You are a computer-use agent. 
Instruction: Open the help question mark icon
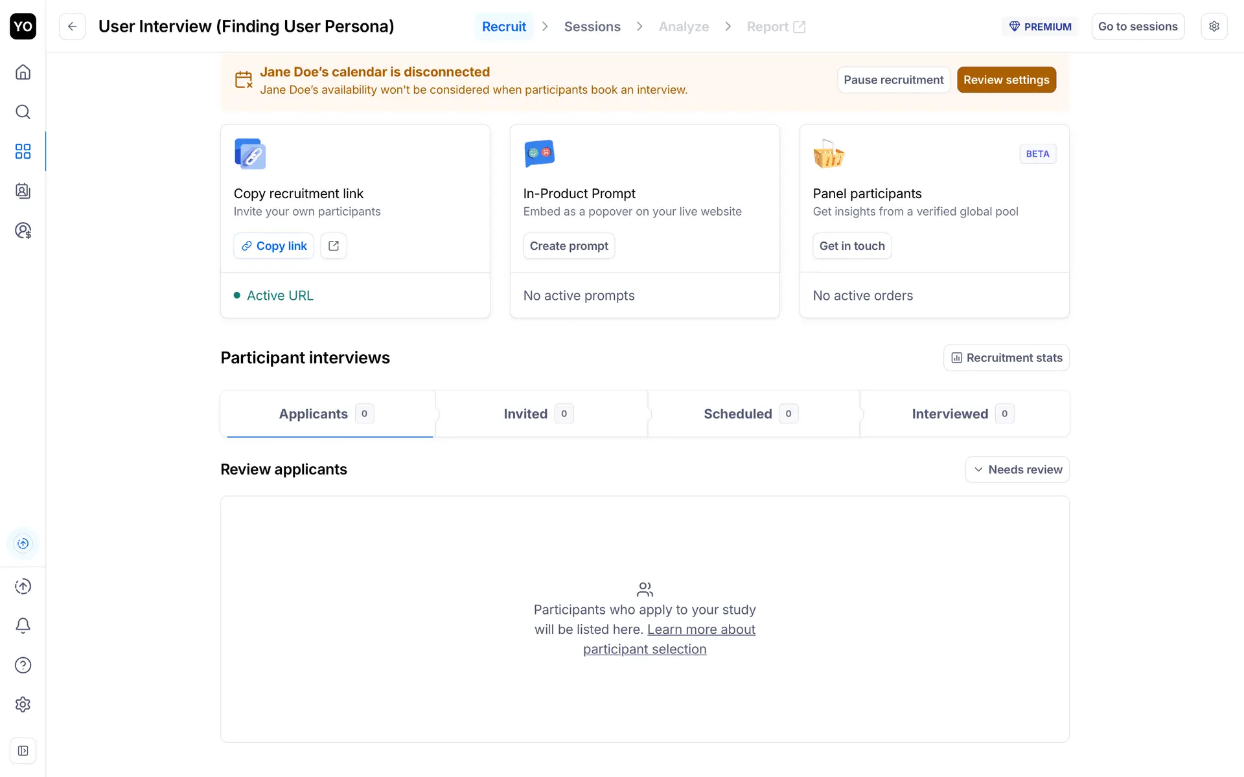pos(23,665)
